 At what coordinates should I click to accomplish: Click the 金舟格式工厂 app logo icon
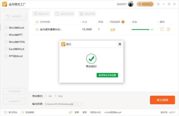(x=5, y=4)
